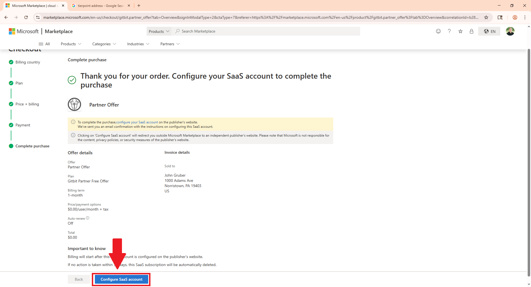Screen dimensions: 531x287
Task: Click configure your SaaS account link
Action: (x=137, y=122)
